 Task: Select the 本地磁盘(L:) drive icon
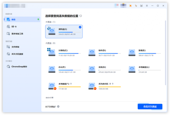[x=132, y=69]
